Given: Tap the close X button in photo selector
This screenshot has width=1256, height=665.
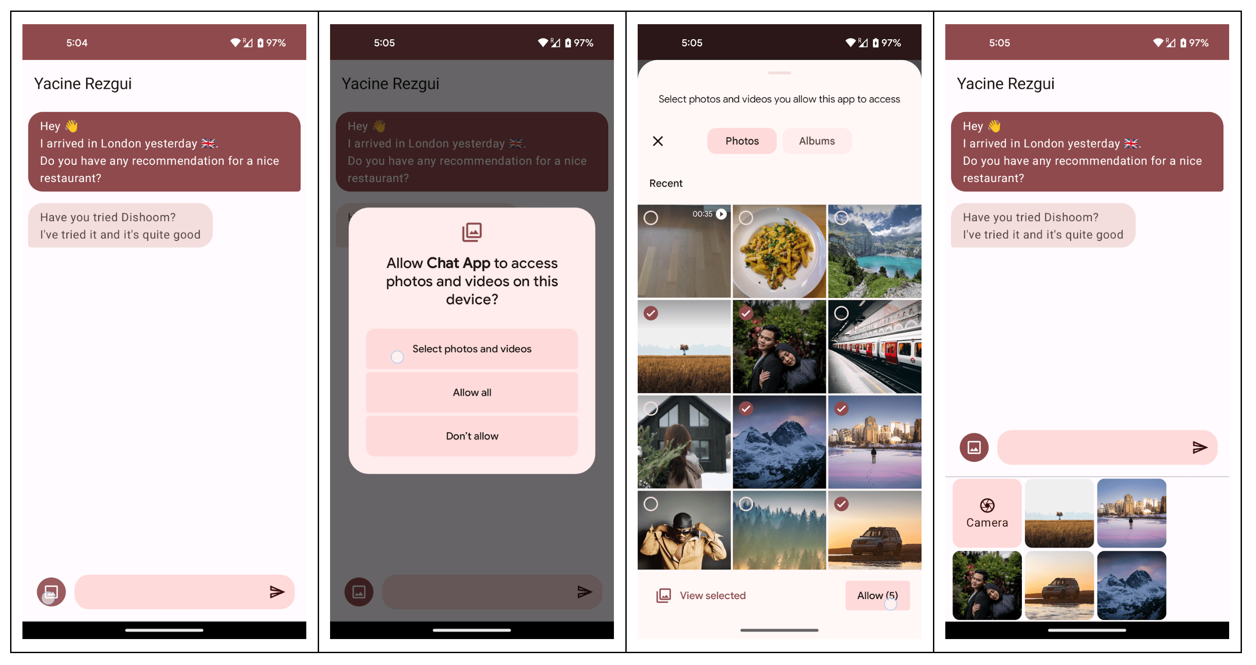Looking at the screenshot, I should click(658, 141).
